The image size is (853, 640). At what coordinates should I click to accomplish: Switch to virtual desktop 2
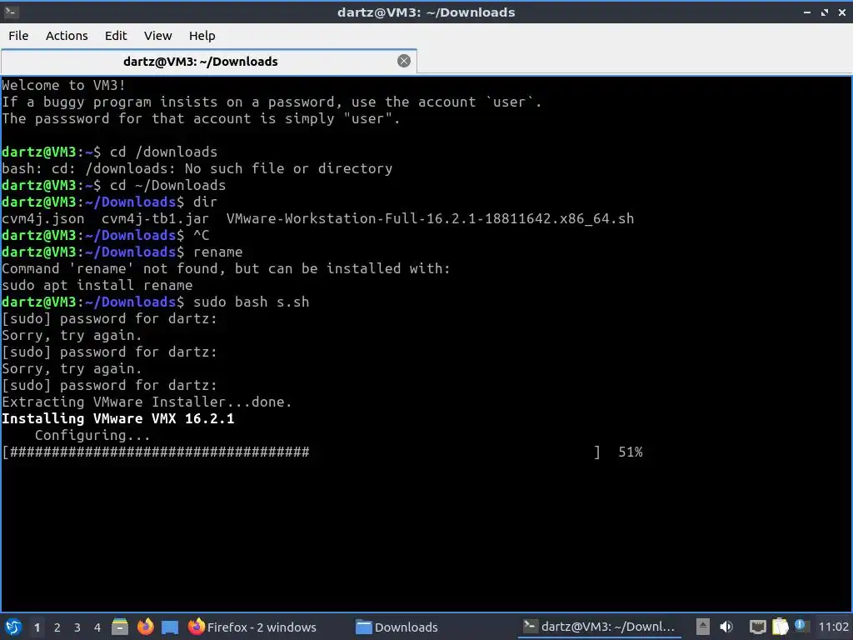57,627
